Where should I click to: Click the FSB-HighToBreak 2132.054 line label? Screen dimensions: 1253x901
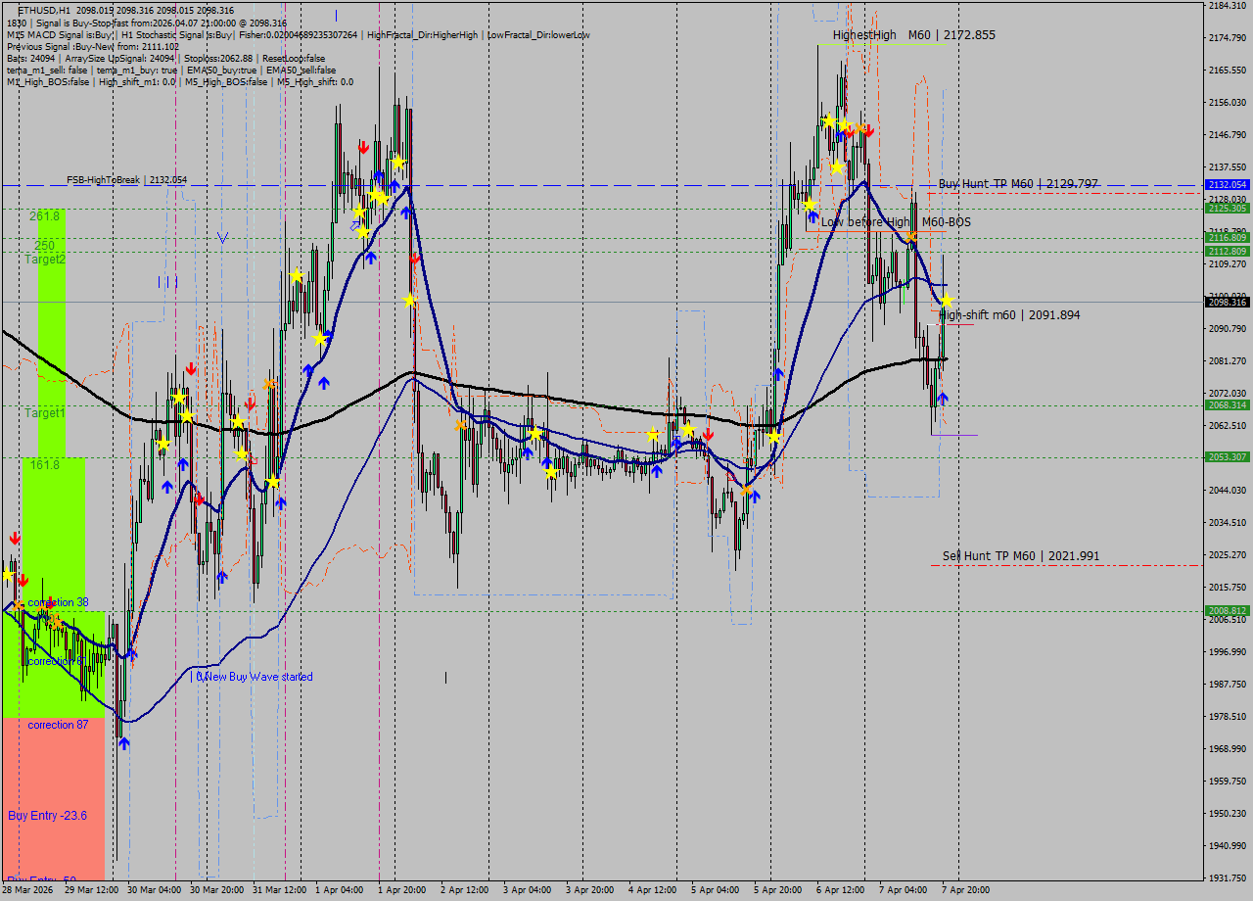[x=127, y=180]
